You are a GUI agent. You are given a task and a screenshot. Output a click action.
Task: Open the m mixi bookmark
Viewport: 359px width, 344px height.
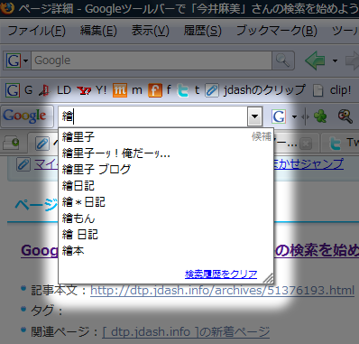point(127,90)
